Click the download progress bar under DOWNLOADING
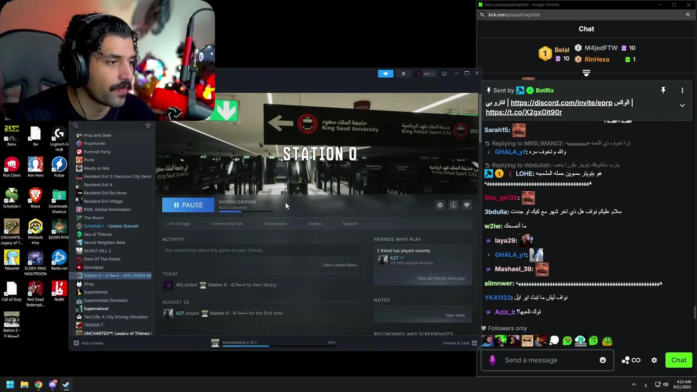Image resolution: width=697 pixels, height=392 pixels. (x=246, y=211)
